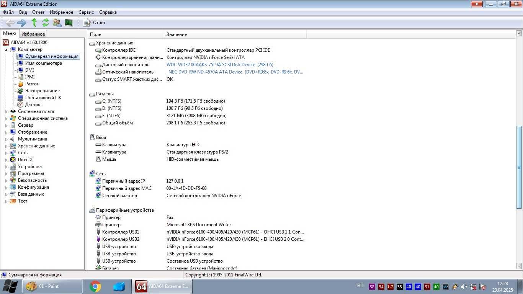Open the Избранное menu in the menu bar
This screenshot has width=523, height=294.
(x=61, y=12)
